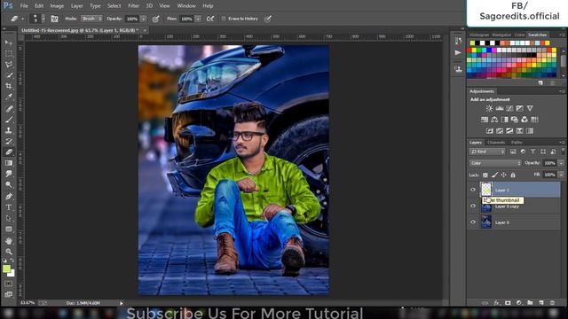Add a Levels adjustment
The height and width of the screenshot is (319, 568).
[500, 108]
